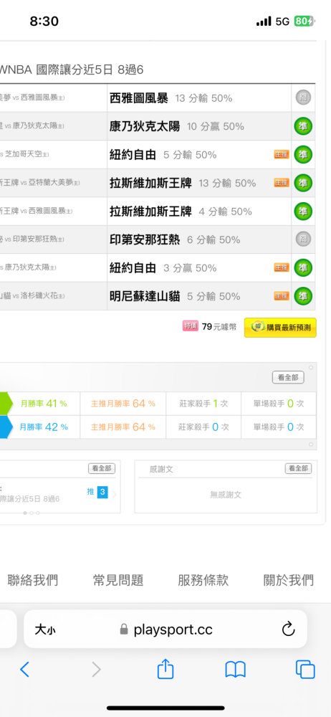The width and height of the screenshot is (331, 717).
Task: Tap the green 準 badge for 康乃狄克太陽
Action: [x=302, y=126]
